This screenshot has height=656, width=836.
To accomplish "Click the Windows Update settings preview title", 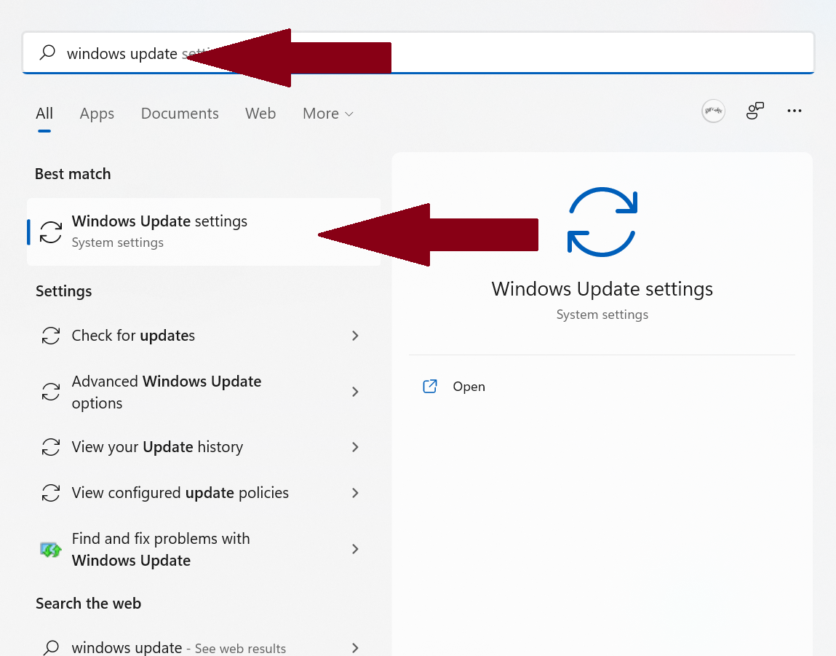I will (x=602, y=288).
